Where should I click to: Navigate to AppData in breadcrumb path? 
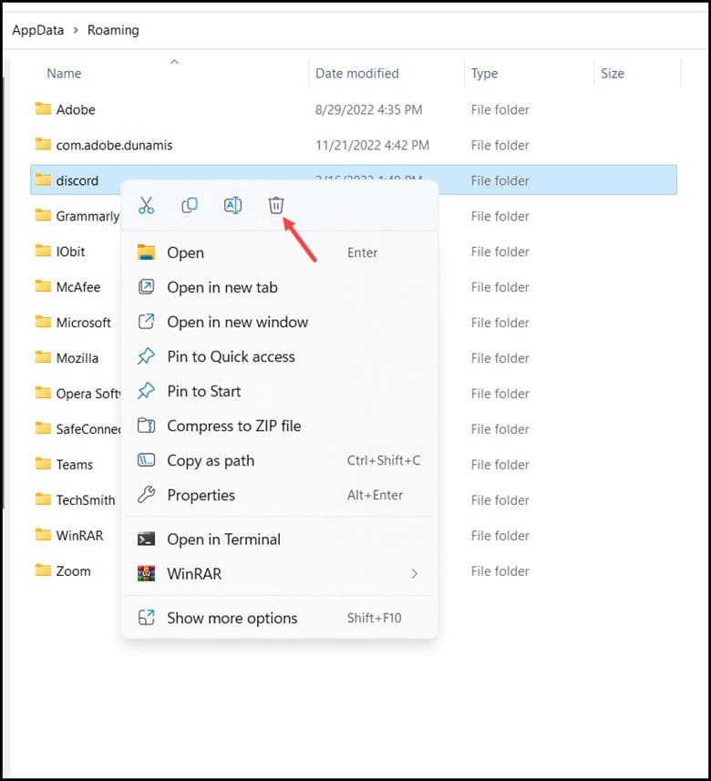(37, 30)
